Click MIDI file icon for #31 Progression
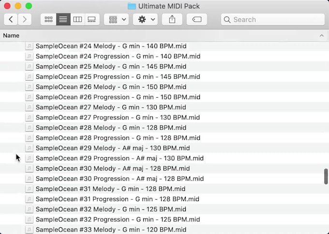The height and width of the screenshot is (234, 329). tap(29, 199)
